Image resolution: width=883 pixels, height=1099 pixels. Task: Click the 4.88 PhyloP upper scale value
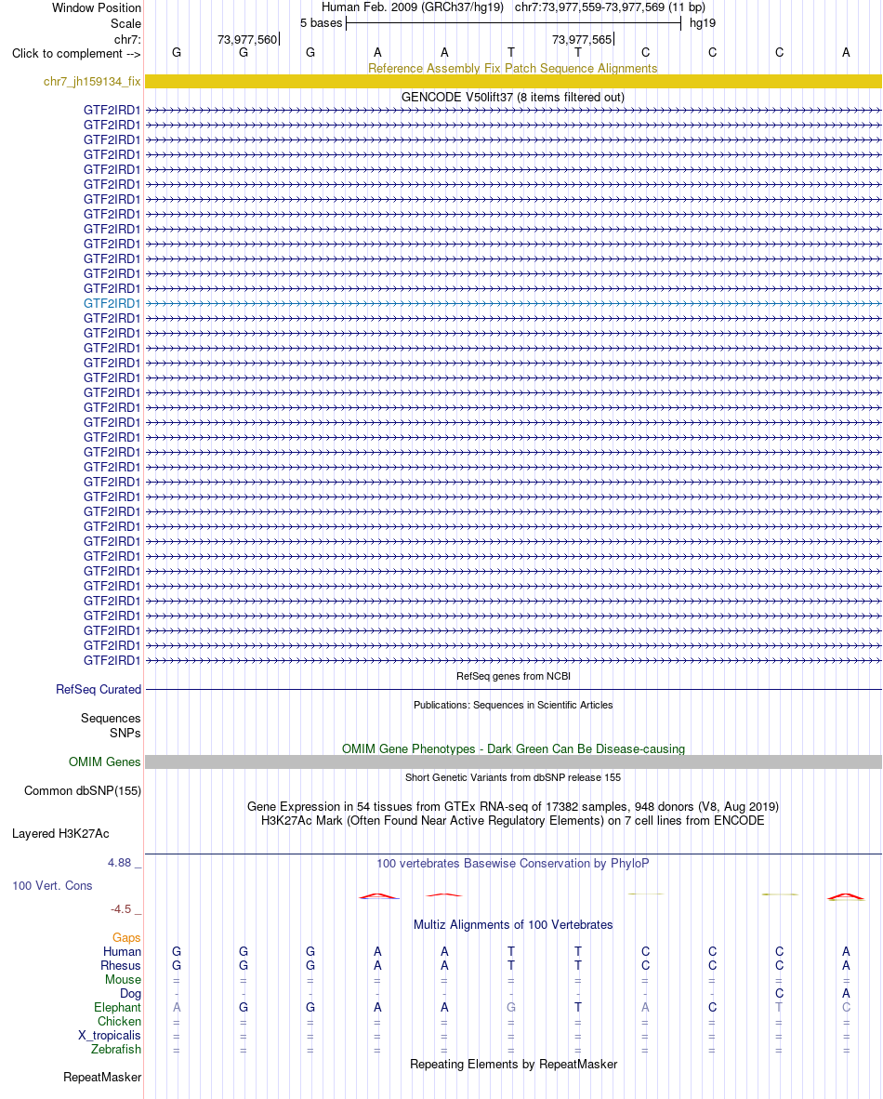[119, 863]
